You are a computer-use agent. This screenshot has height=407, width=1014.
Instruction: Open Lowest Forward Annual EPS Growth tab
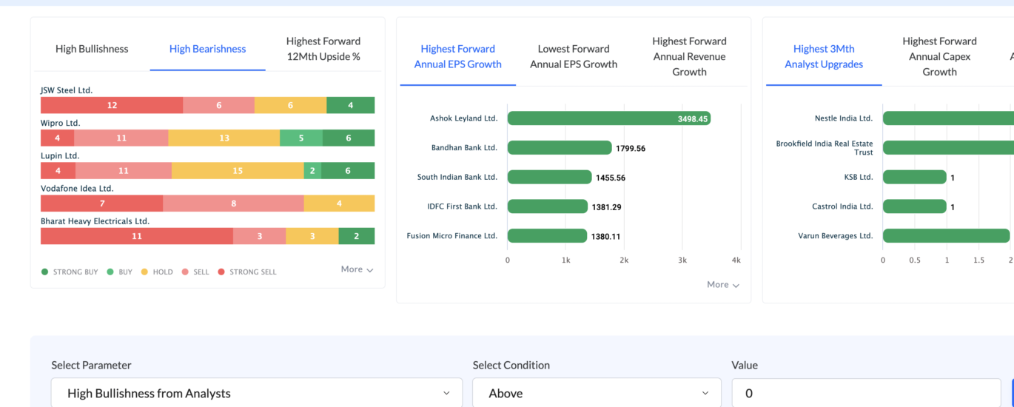pos(574,56)
